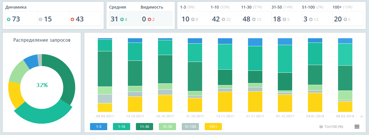This screenshot has width=369, height=135.
Task: Click the gray neutral icon beside 15
Action: point(40,19)
